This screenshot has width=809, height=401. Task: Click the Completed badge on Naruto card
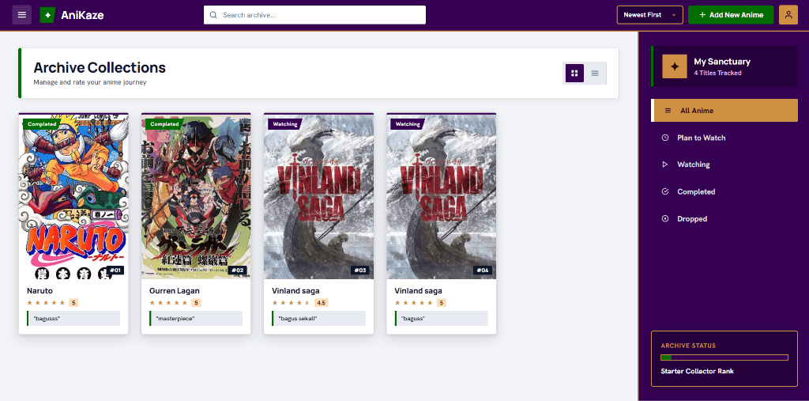click(42, 124)
